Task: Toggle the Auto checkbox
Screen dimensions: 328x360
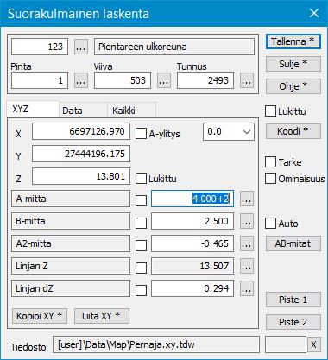Action: click(270, 224)
